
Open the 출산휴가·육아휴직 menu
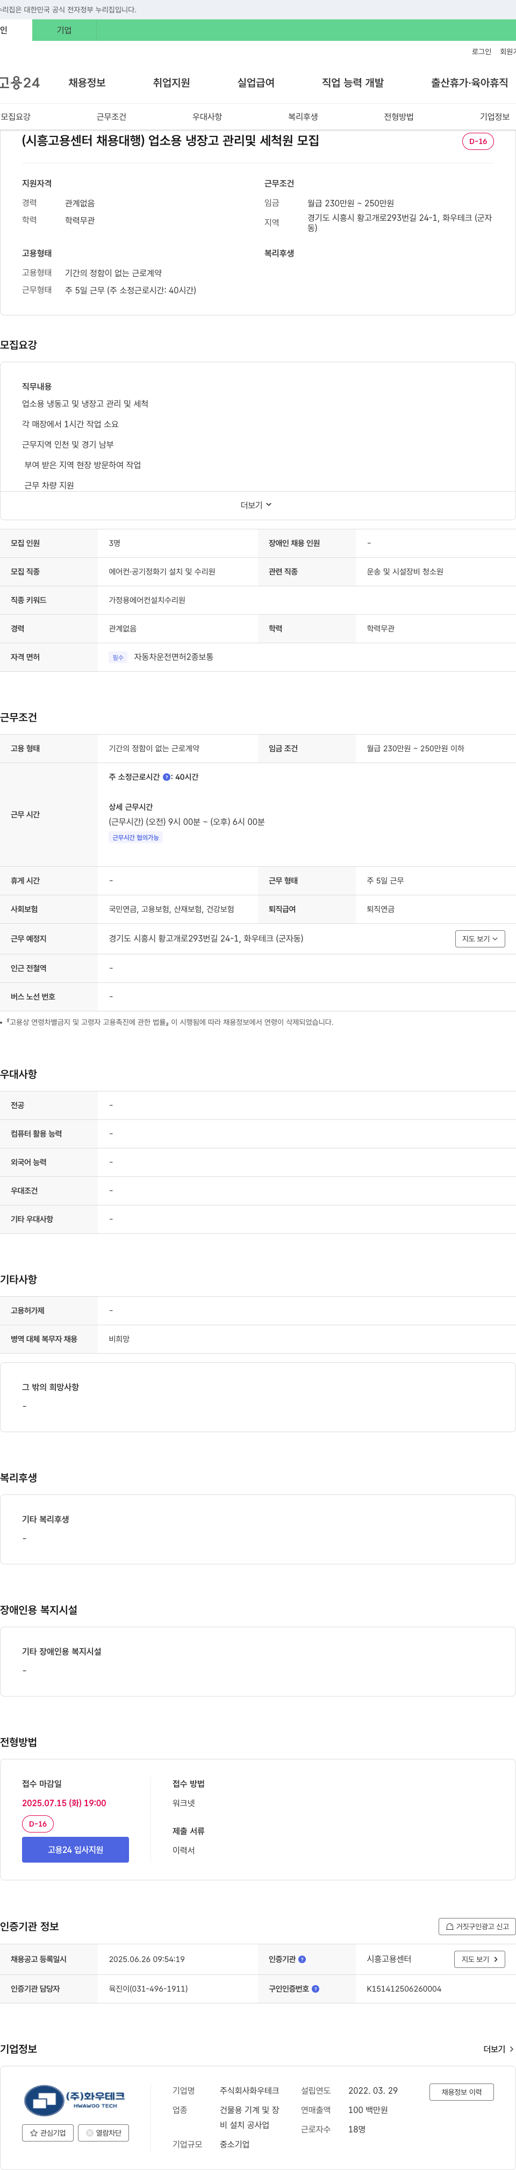pyautogui.click(x=470, y=83)
